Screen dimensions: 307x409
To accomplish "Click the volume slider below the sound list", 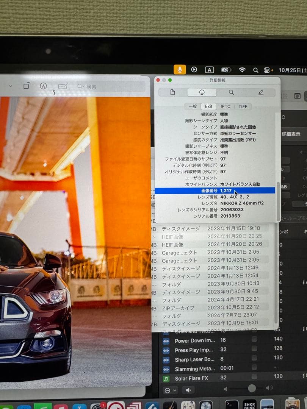I will 252,388.
